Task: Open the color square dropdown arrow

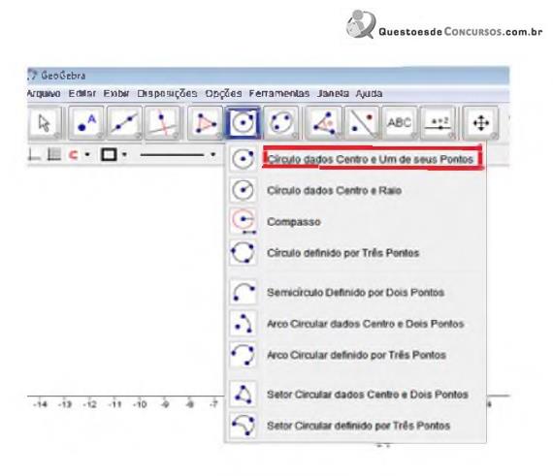Action: [x=124, y=154]
